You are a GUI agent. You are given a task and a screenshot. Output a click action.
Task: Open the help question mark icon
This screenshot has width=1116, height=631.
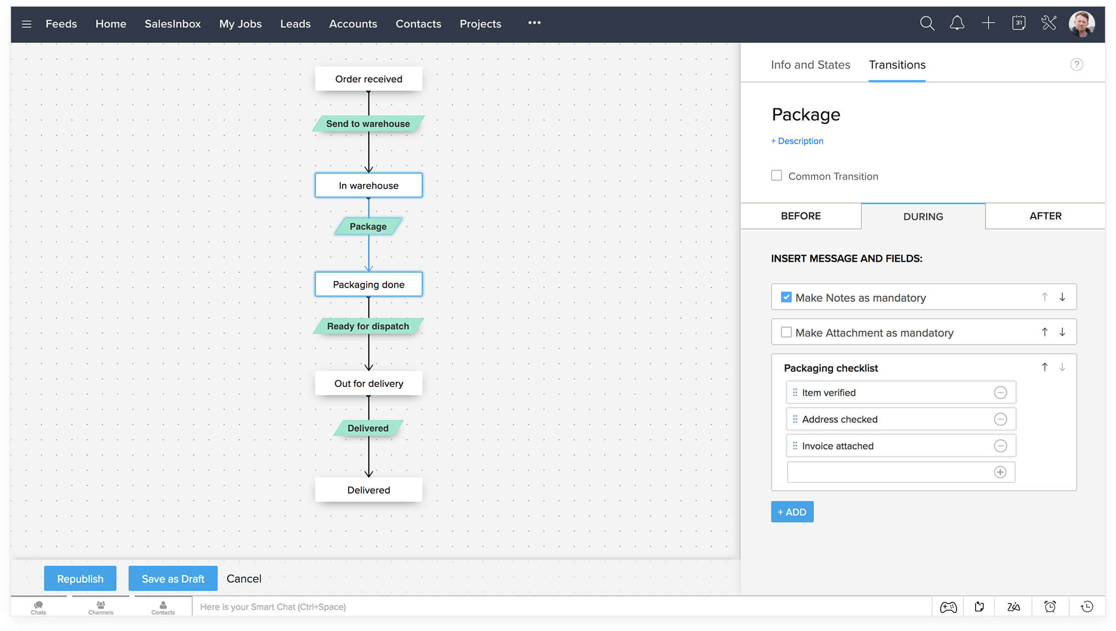pyautogui.click(x=1077, y=65)
